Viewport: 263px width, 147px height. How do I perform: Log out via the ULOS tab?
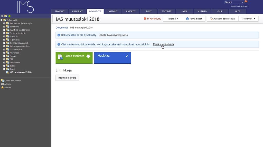(x=238, y=11)
